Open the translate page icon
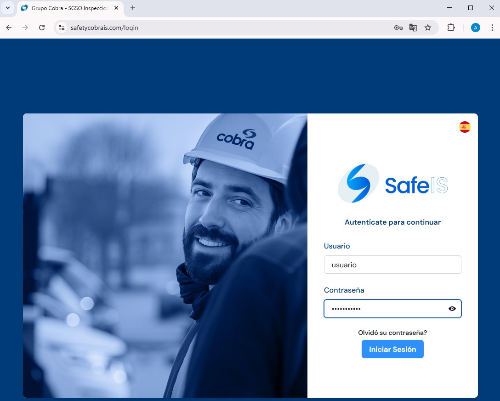 (x=413, y=28)
